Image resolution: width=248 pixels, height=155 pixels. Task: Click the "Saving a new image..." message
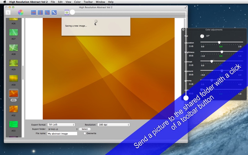click(x=76, y=26)
